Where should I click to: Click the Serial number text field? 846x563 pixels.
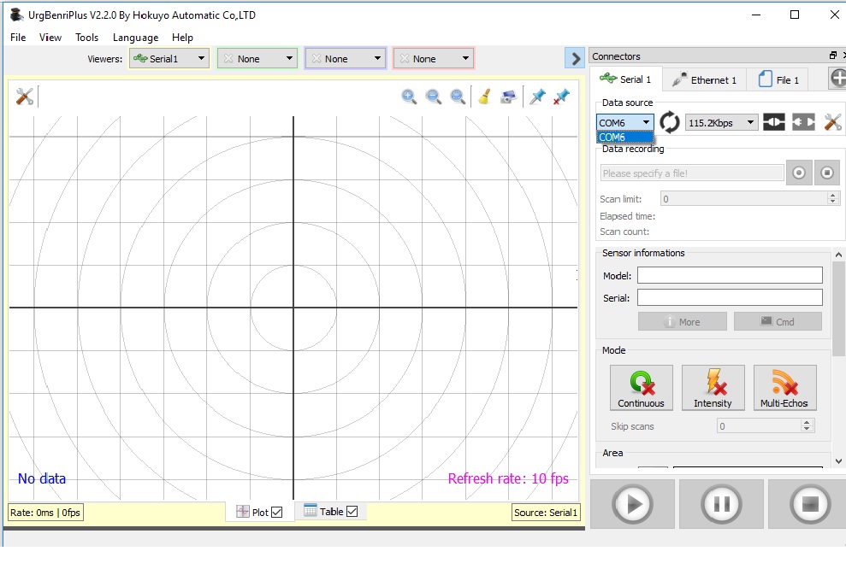(730, 297)
